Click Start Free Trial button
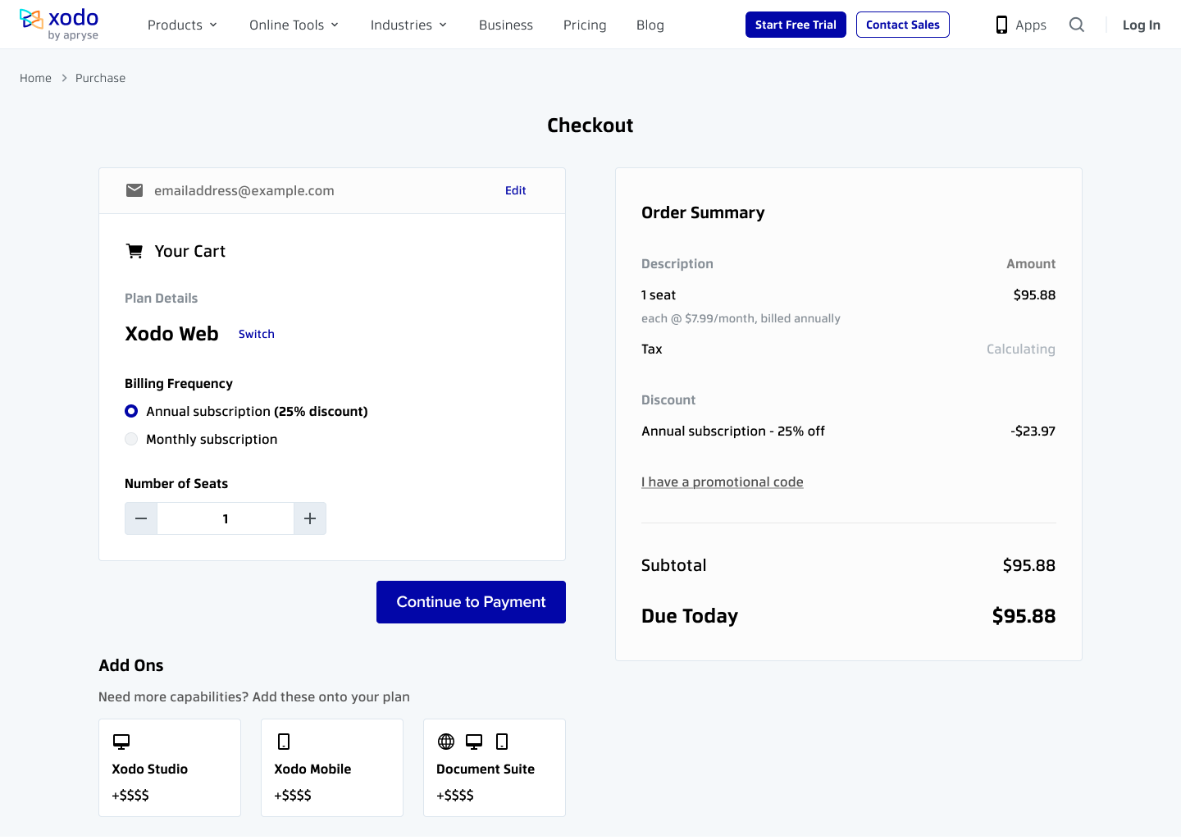The height and width of the screenshot is (840, 1181). 796,25
